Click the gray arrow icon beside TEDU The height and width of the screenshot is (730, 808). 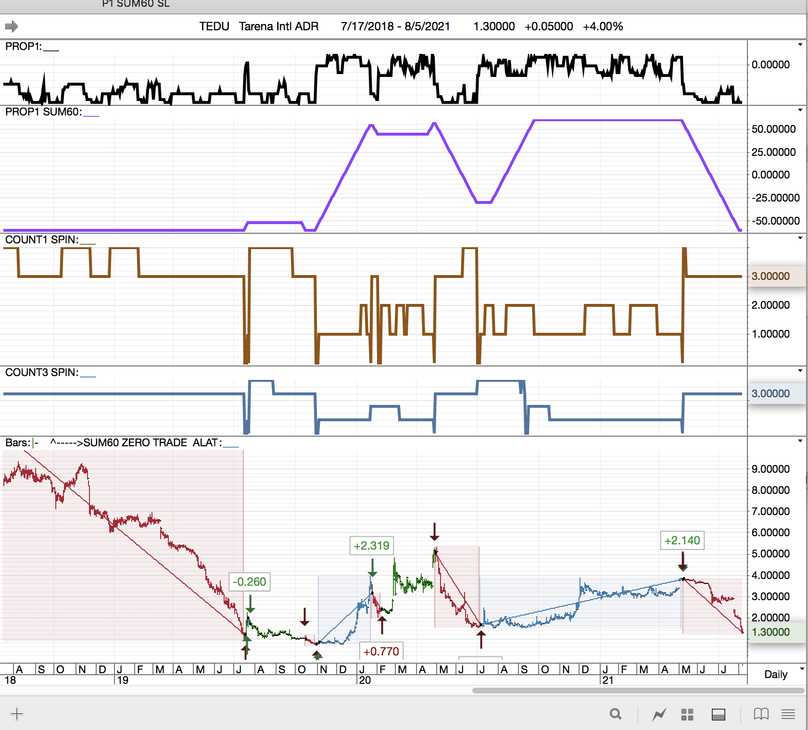(12, 26)
